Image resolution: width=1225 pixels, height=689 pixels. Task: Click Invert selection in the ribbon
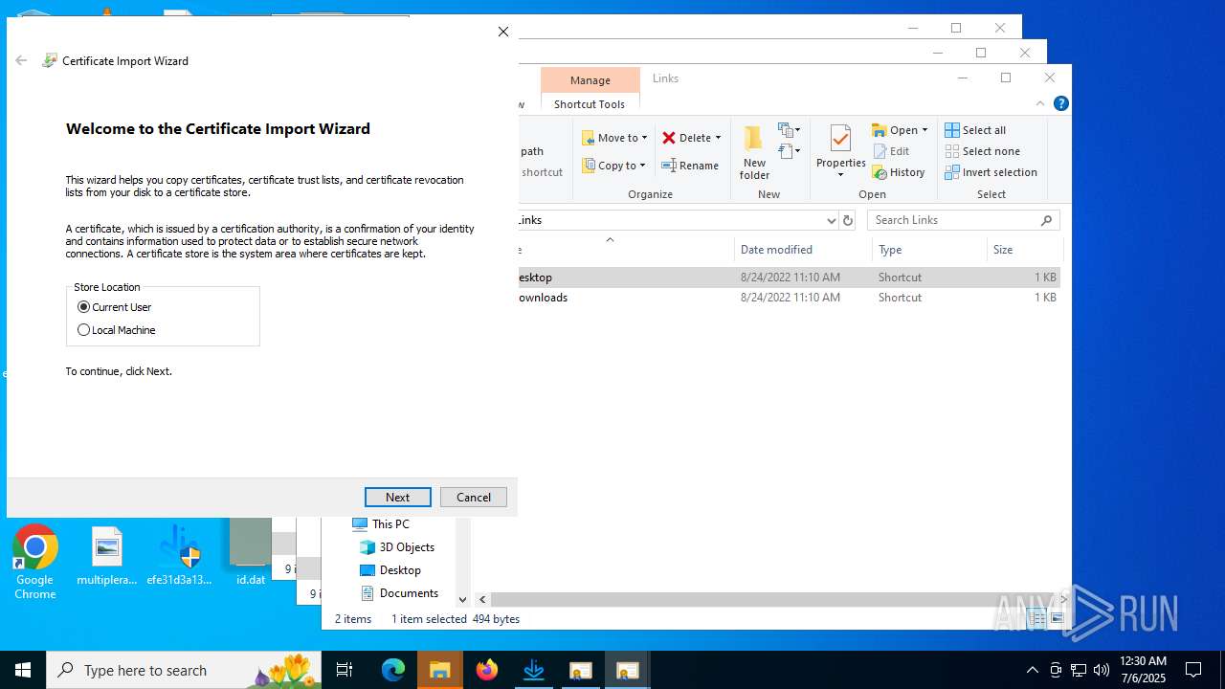click(x=991, y=172)
